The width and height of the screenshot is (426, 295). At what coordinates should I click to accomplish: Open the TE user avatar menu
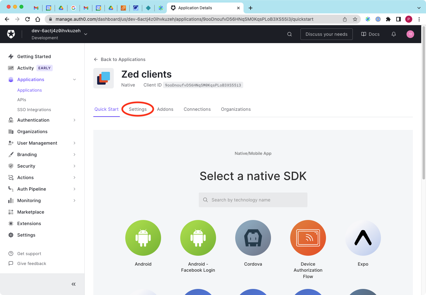pos(410,34)
